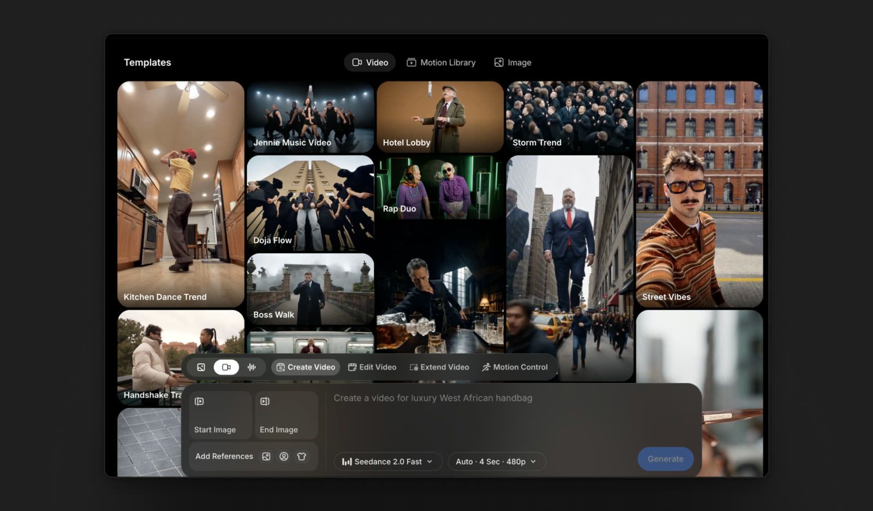Switch to the audio waveform mode
This screenshot has width=873, height=511.
coord(252,367)
